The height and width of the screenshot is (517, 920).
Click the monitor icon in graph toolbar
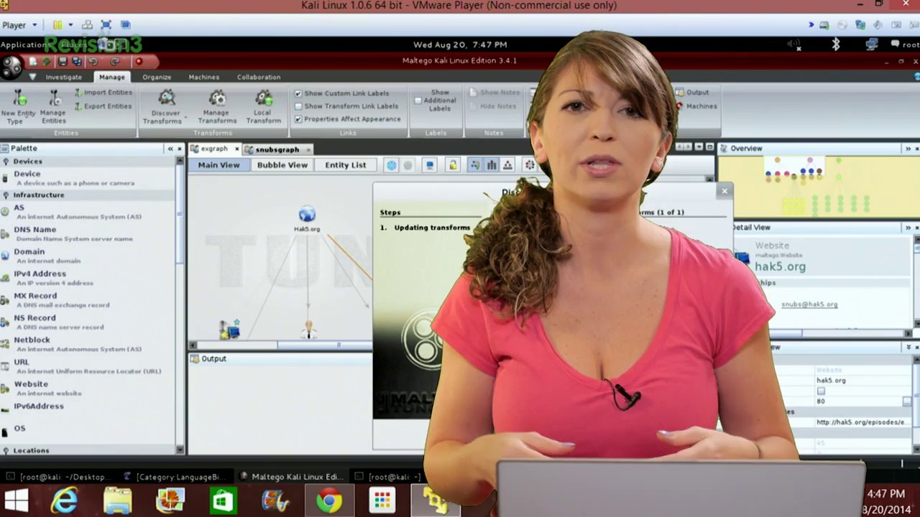pyautogui.click(x=430, y=165)
